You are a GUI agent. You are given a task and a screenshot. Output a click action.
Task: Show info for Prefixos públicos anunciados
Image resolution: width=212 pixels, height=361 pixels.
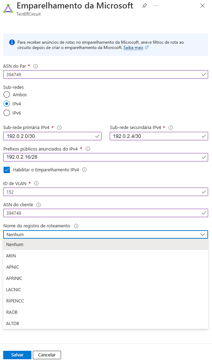click(88, 149)
